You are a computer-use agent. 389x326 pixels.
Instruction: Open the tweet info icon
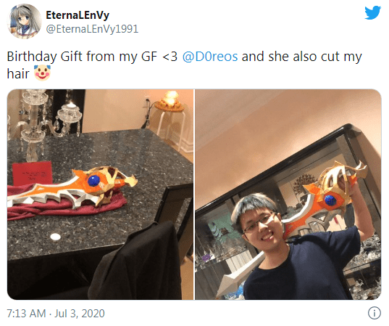coord(374,313)
